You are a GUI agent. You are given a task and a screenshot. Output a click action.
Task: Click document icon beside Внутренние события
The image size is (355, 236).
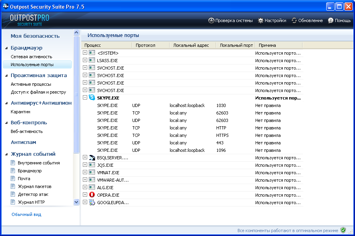(13, 162)
